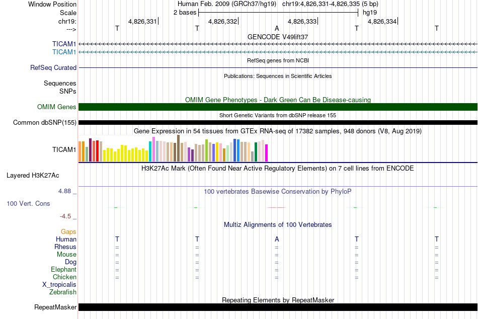Viewport: 478px width, 319px height.
Task: Click the dark green OMIM Genes bar
Action: coord(278,107)
